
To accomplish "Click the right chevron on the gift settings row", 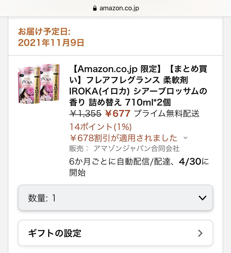I will click(x=200, y=233).
